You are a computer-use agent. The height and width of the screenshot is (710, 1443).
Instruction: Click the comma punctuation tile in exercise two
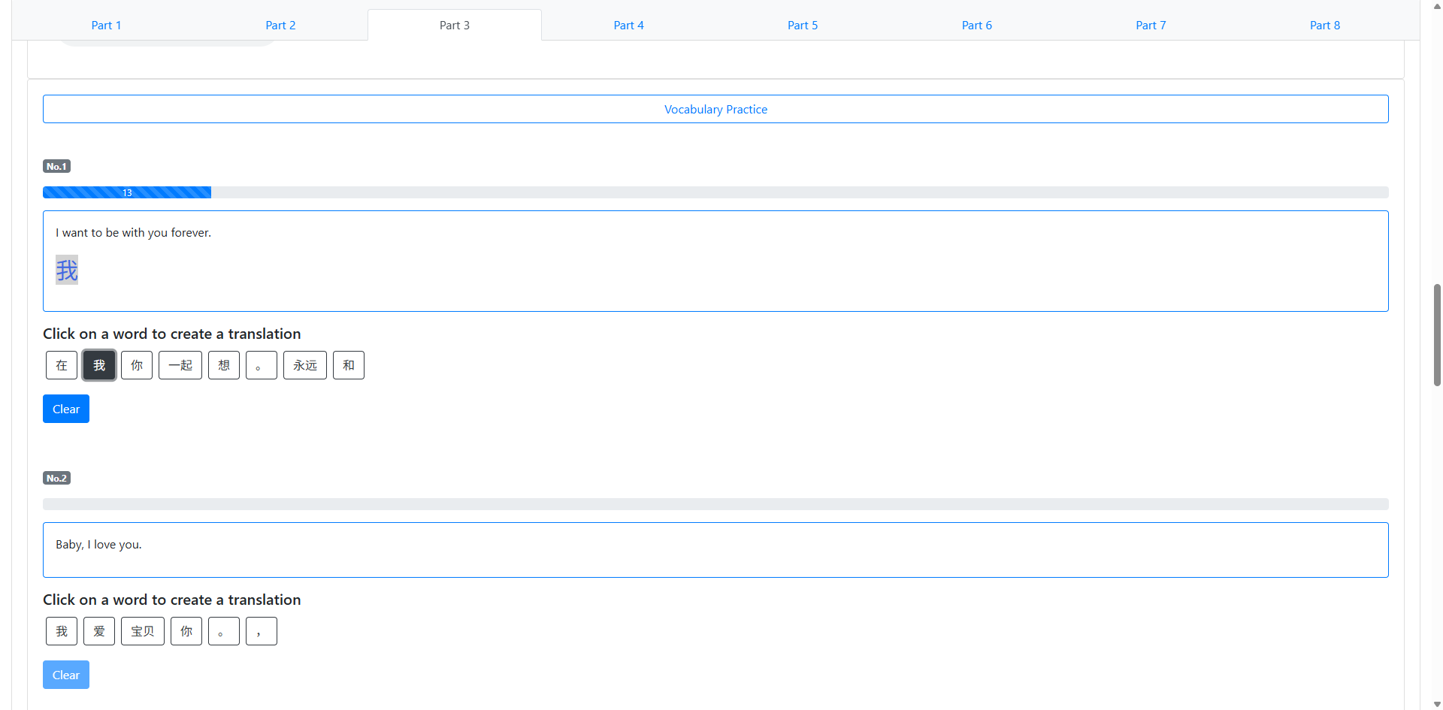coord(262,631)
